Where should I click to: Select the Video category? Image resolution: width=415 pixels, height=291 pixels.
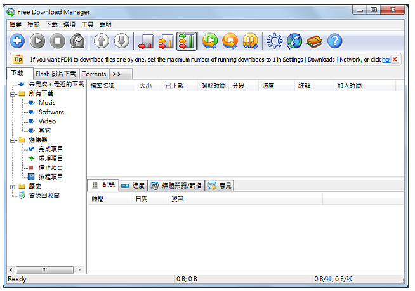click(47, 121)
